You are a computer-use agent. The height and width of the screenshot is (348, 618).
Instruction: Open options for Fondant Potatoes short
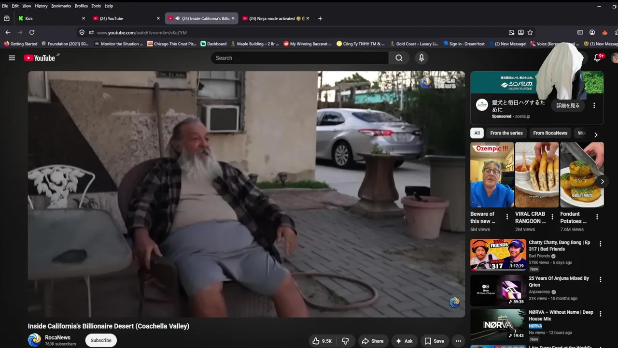597,217
